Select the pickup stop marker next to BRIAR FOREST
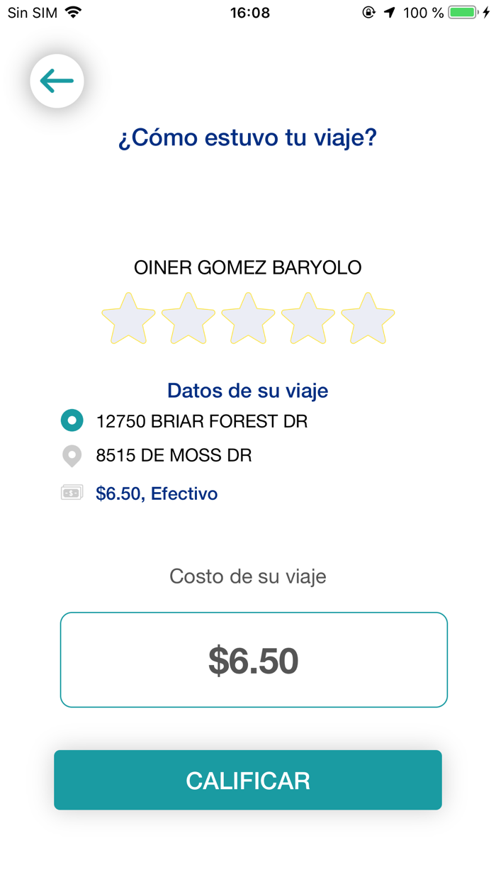 [x=72, y=420]
